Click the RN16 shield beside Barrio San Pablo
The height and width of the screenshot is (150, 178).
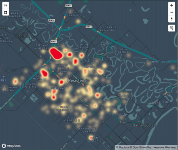coord(52,20)
